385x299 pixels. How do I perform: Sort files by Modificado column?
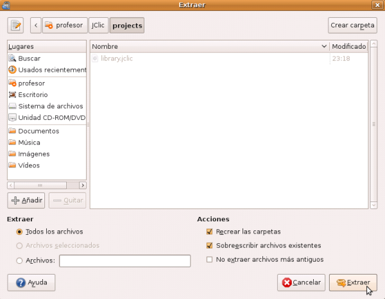tap(348, 47)
